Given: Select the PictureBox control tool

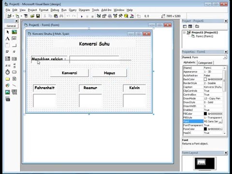Looking at the screenshot, I should point(14,32).
